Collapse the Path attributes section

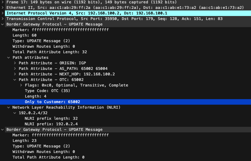[9, 58]
